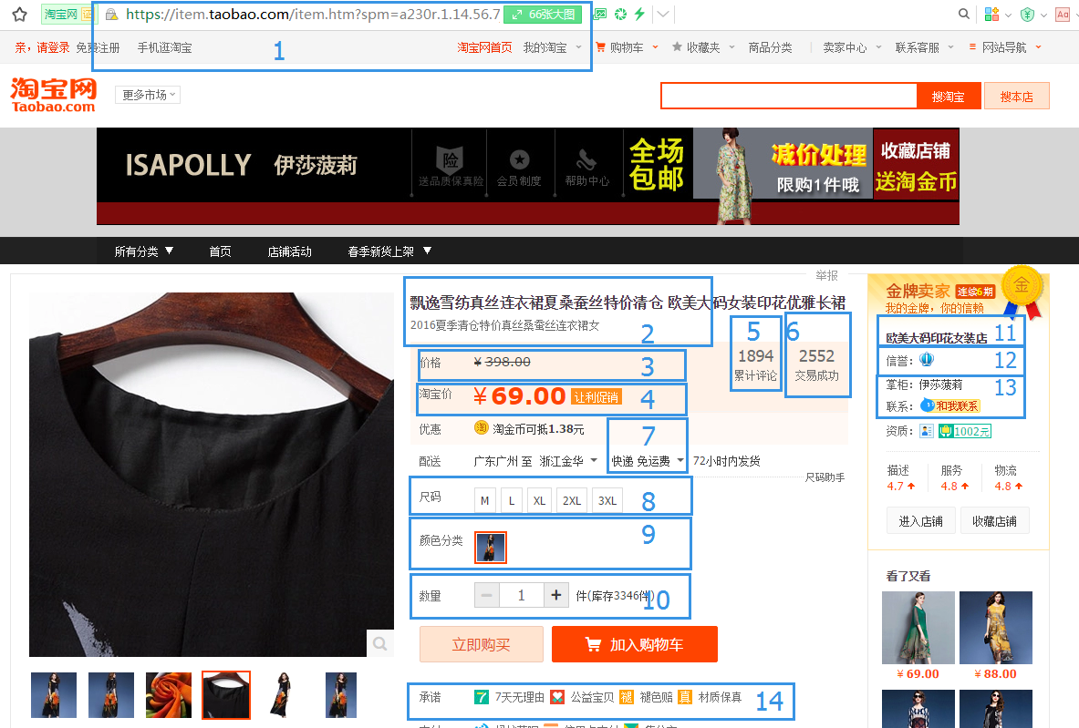Click the blue crown 信誉 icon
The width and height of the screenshot is (1079, 728).
927,360
